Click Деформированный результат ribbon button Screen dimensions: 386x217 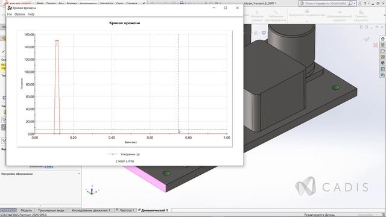(x=340, y=16)
